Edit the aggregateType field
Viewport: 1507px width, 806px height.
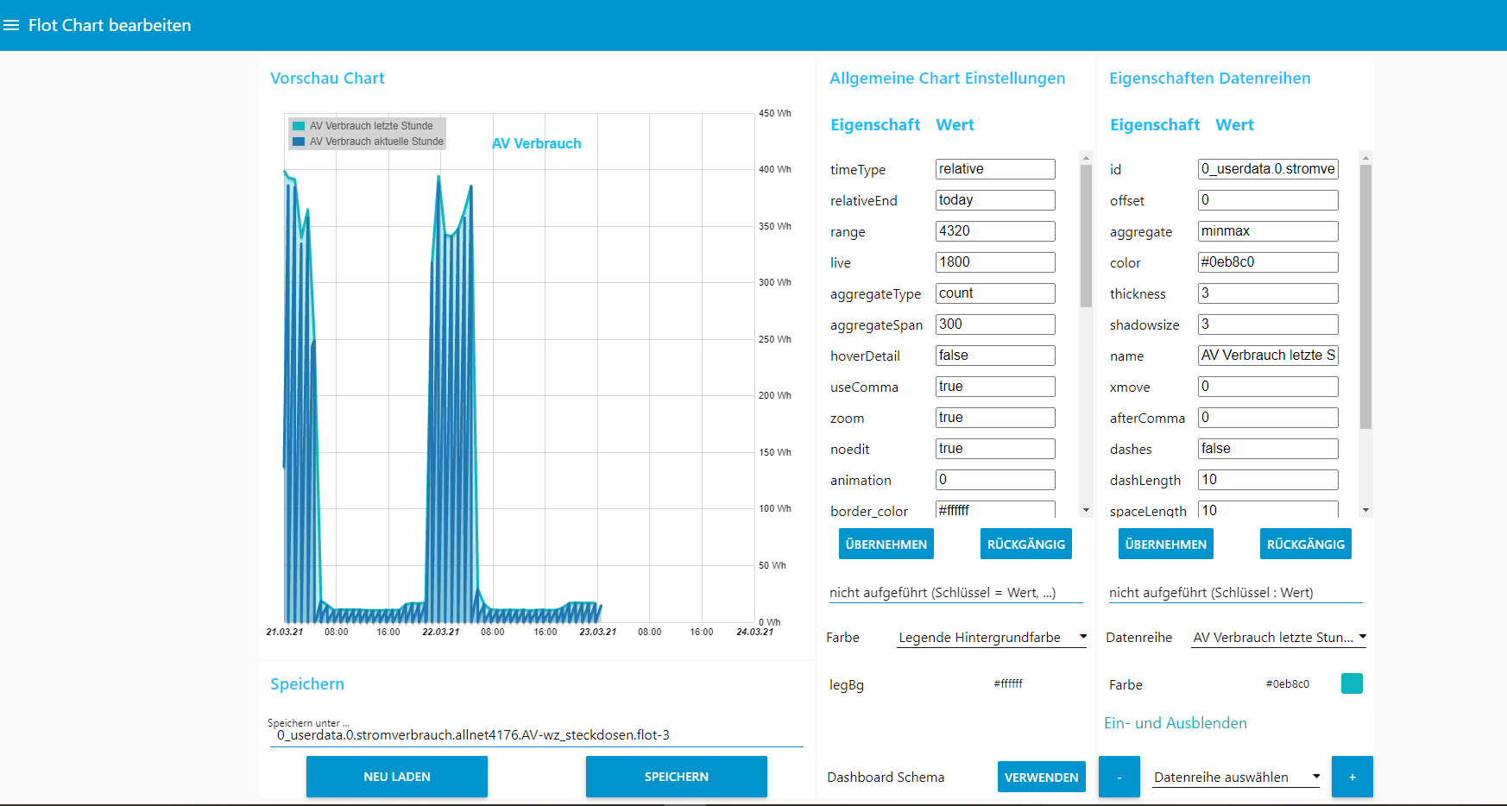(x=995, y=293)
